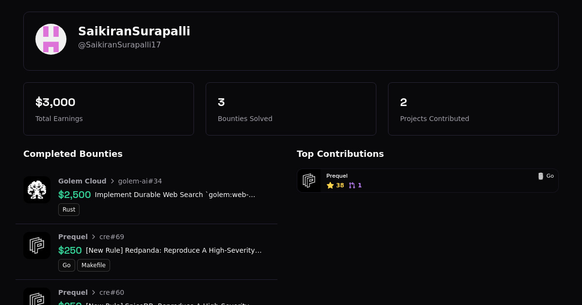Click the Makefile tag under cre#69
This screenshot has width=582, height=305.
pyautogui.click(x=93, y=265)
